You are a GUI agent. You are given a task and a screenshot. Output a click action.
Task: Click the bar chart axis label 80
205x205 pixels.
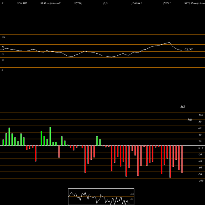pos(200,122)
